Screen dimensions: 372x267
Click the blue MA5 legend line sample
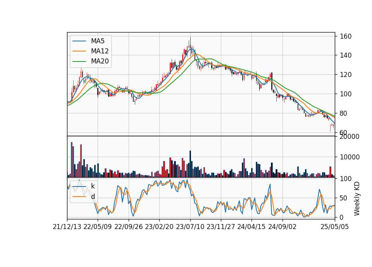click(79, 41)
